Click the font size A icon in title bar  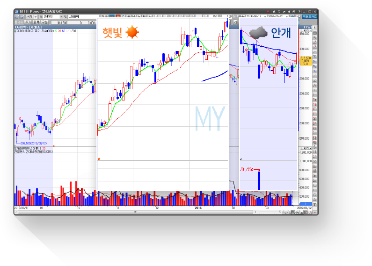click(274, 11)
